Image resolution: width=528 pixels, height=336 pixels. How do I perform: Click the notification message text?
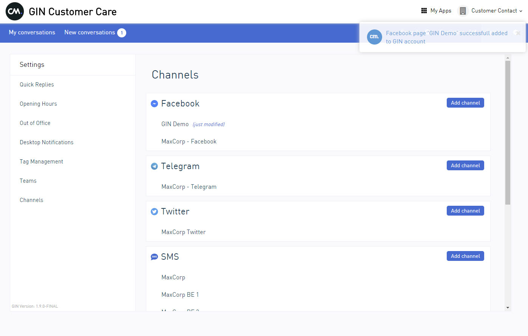click(447, 37)
